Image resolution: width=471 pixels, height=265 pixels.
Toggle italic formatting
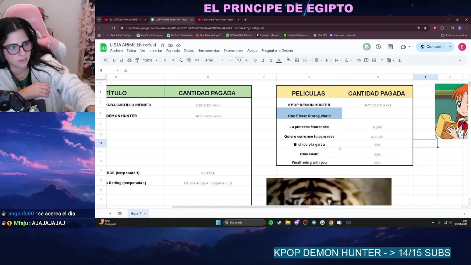click(x=263, y=60)
